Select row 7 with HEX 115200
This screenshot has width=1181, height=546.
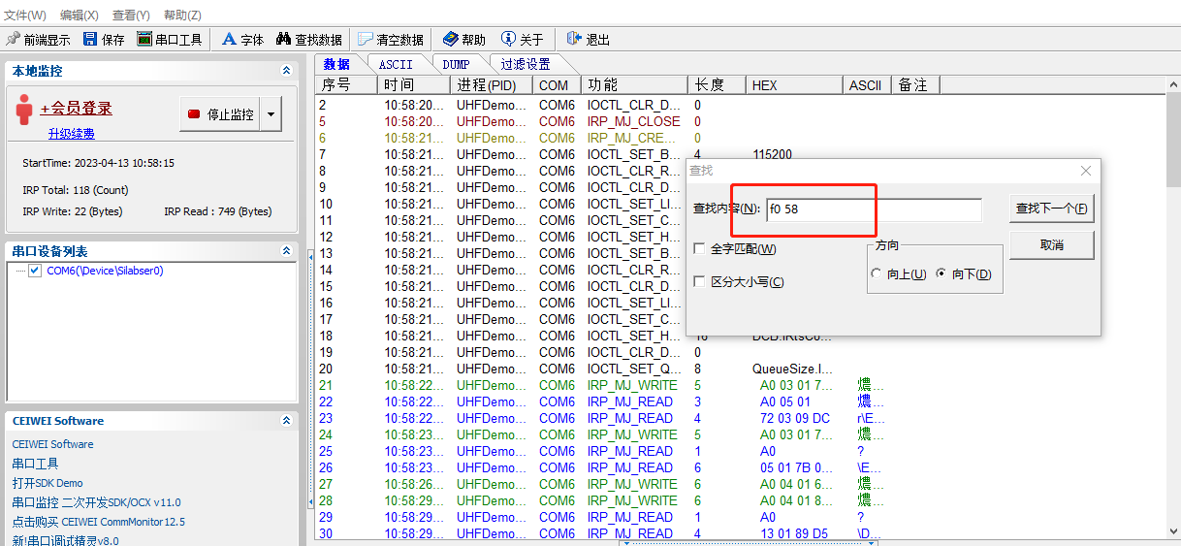coord(742,154)
